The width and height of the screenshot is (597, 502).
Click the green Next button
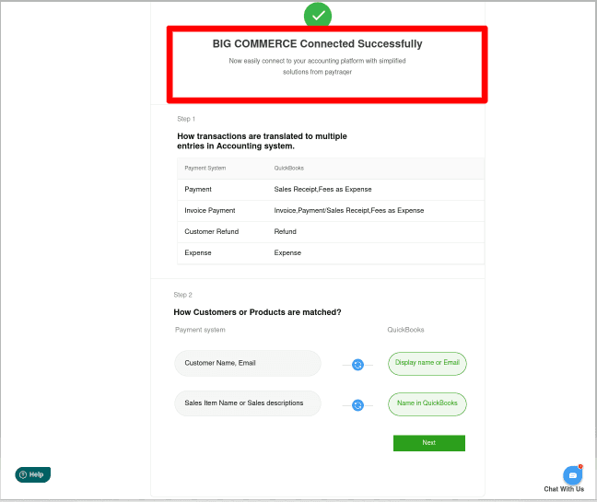pyautogui.click(x=429, y=443)
